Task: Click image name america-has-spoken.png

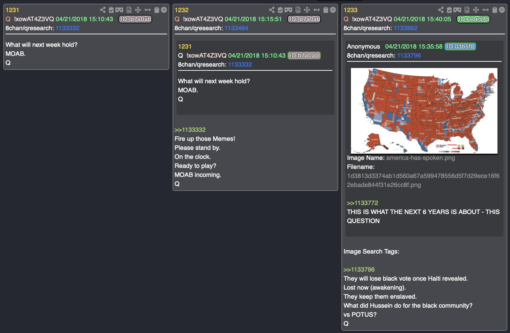Action: pyautogui.click(x=420, y=158)
